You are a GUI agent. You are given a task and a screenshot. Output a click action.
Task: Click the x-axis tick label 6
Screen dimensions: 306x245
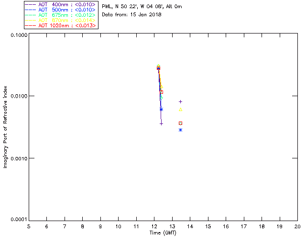47,226
